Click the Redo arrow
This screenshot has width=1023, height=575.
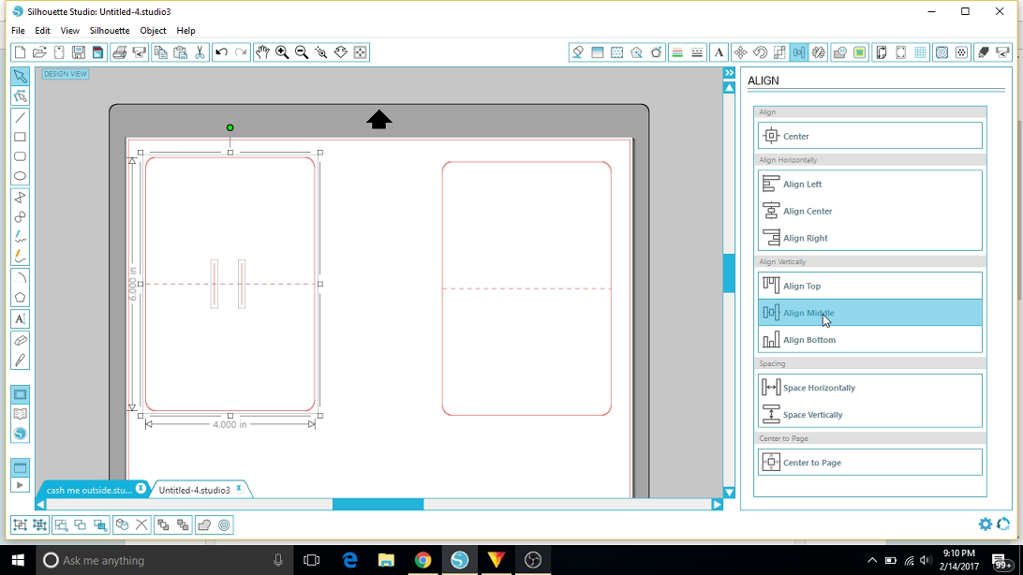pyautogui.click(x=241, y=52)
